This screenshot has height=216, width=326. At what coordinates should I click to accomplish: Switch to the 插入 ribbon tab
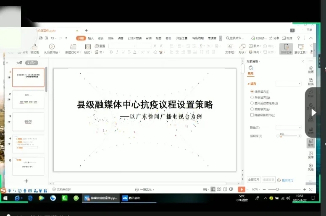point(91,38)
